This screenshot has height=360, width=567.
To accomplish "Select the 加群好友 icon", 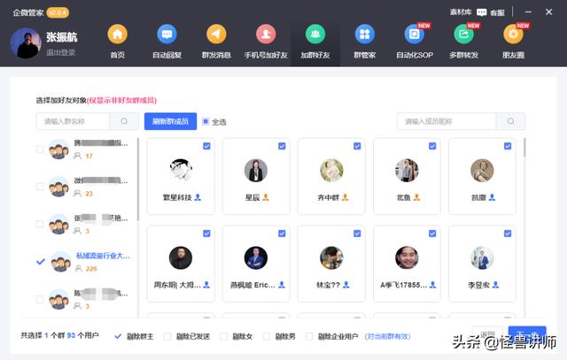I will click(315, 34).
